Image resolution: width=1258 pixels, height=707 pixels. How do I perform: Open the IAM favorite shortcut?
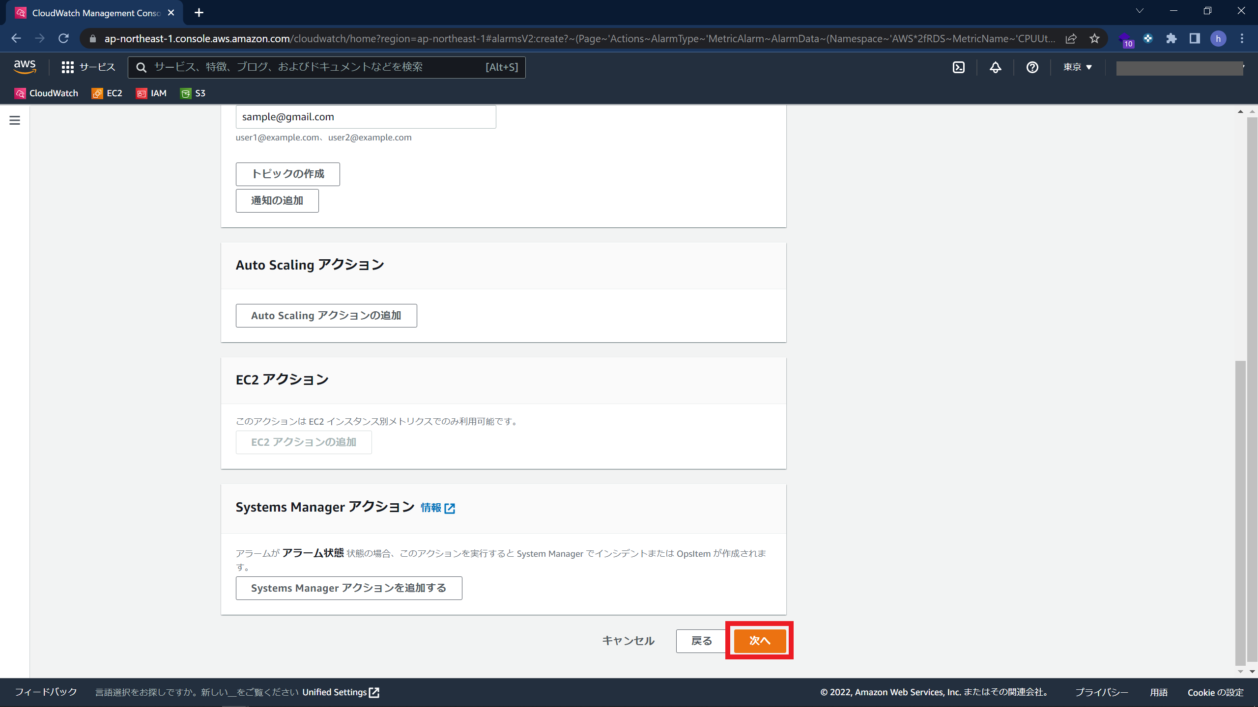[x=151, y=93]
